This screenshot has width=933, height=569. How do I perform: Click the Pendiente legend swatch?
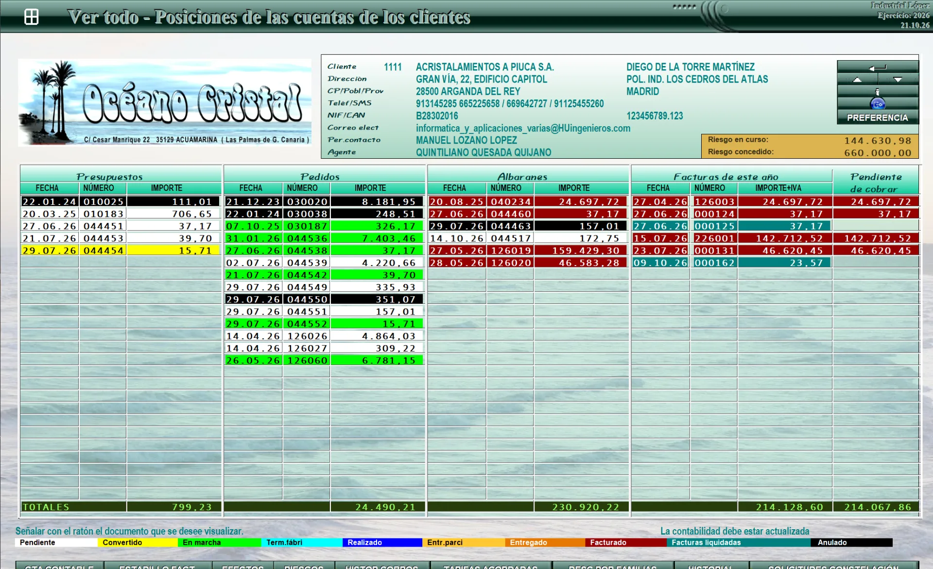(56, 542)
